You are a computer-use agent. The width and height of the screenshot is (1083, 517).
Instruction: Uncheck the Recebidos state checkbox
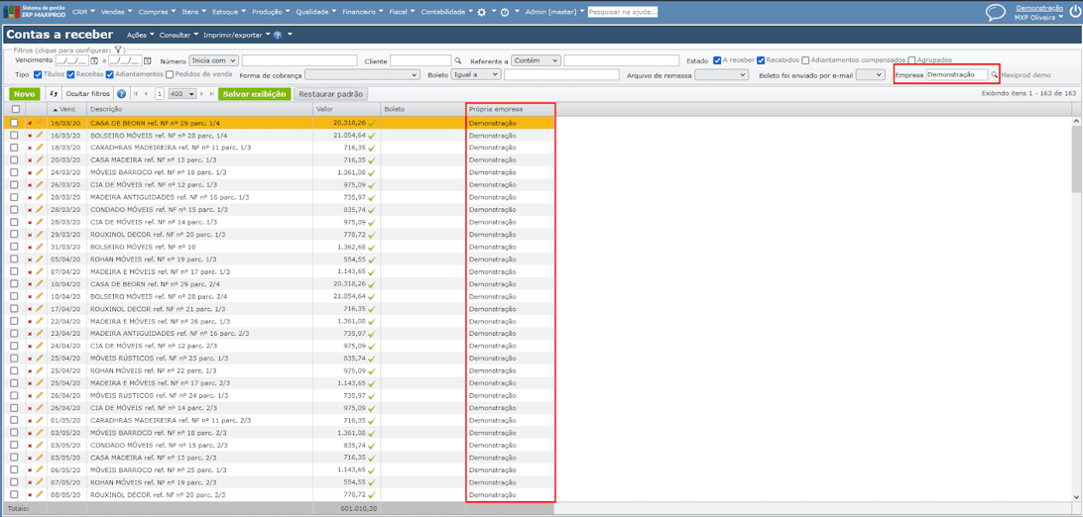tap(761, 60)
